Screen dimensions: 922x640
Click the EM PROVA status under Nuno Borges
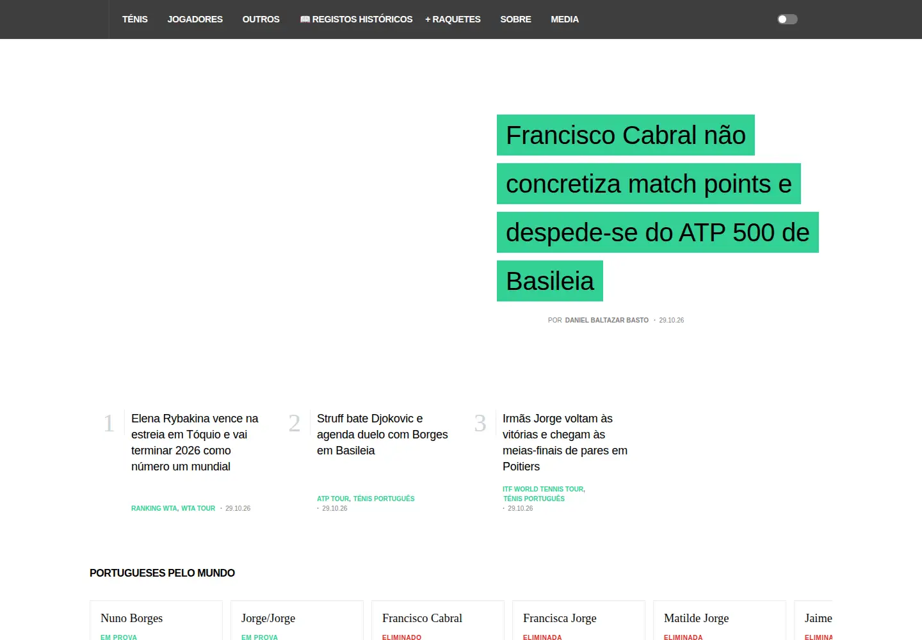click(x=118, y=637)
